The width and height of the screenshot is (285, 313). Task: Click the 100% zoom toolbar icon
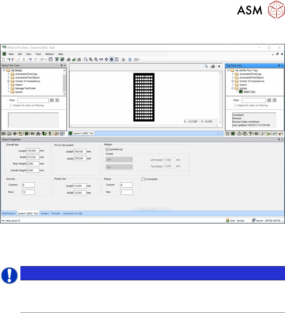[101, 59]
